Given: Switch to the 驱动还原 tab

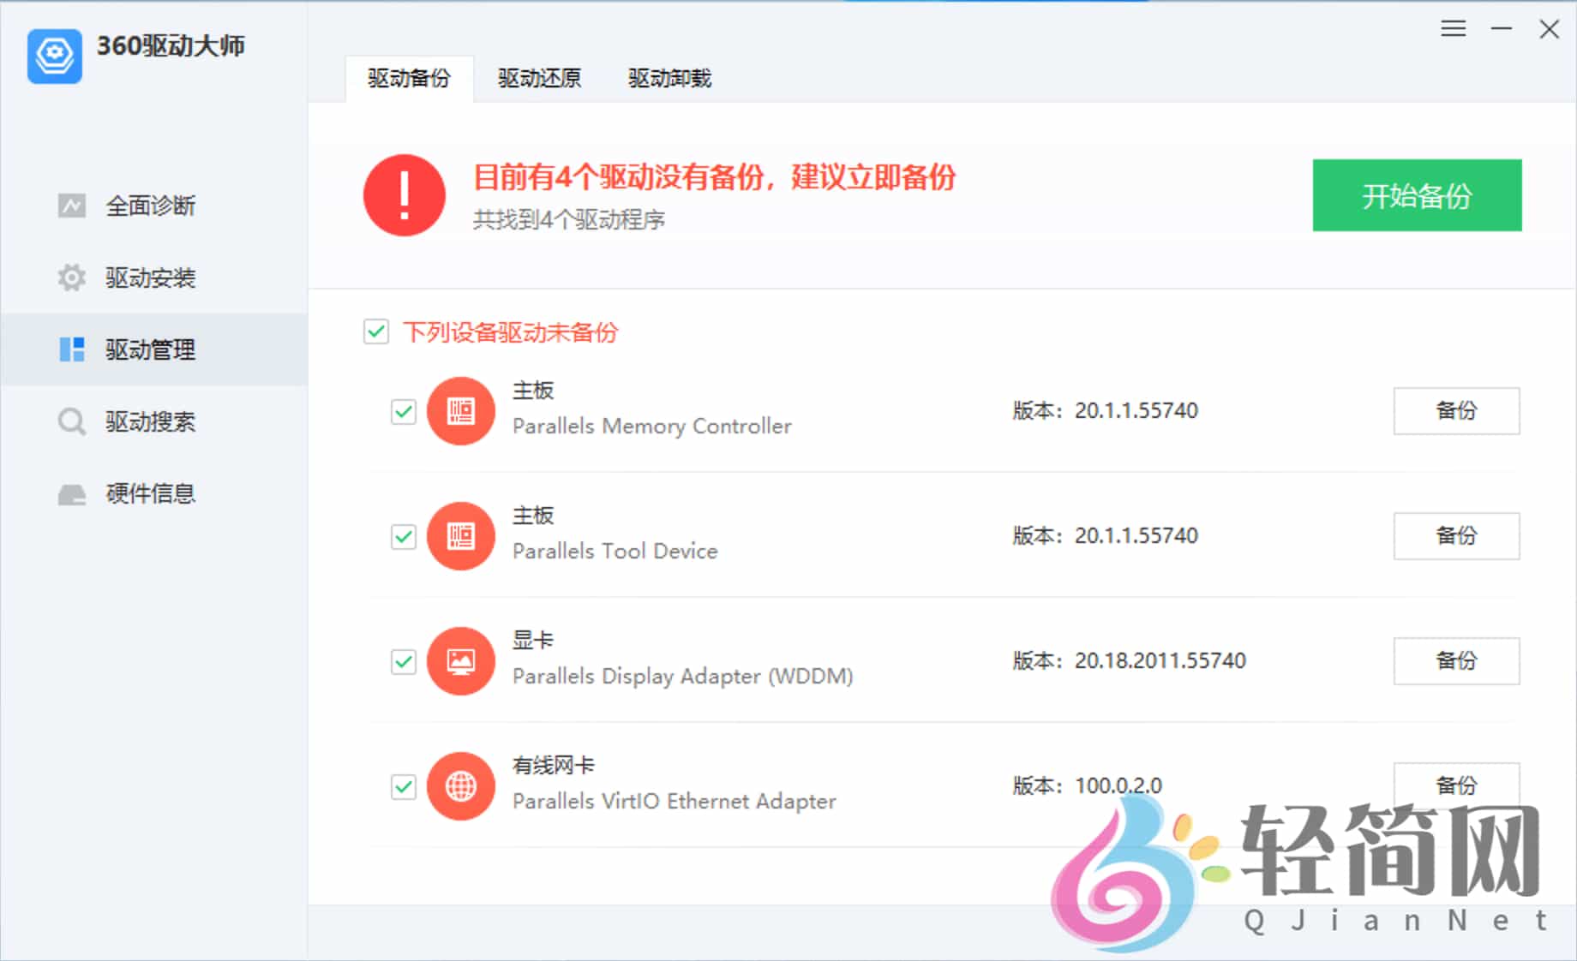Looking at the screenshot, I should (x=538, y=78).
